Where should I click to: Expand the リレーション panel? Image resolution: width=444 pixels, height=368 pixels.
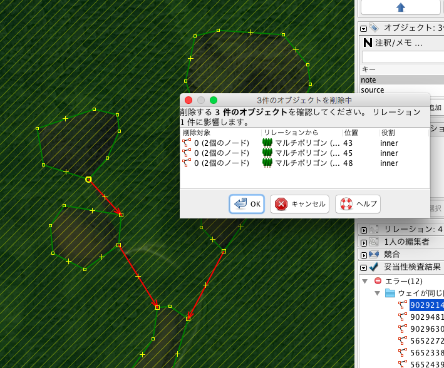(x=364, y=230)
